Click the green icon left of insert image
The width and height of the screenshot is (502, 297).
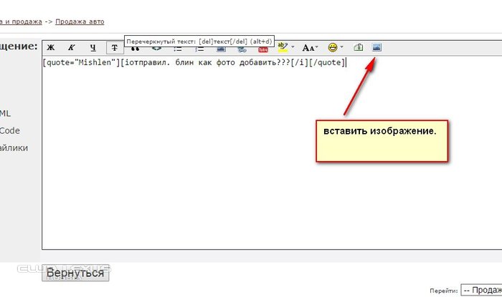(x=359, y=48)
